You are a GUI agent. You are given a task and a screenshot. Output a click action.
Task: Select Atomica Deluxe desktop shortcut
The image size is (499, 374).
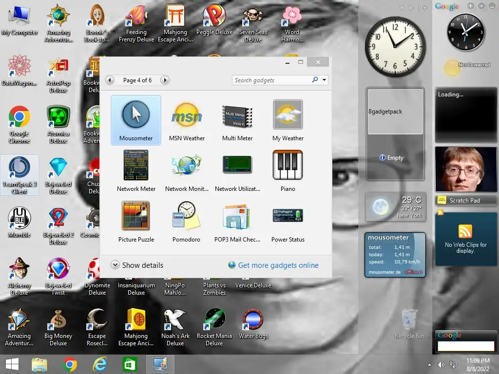[x=58, y=125]
